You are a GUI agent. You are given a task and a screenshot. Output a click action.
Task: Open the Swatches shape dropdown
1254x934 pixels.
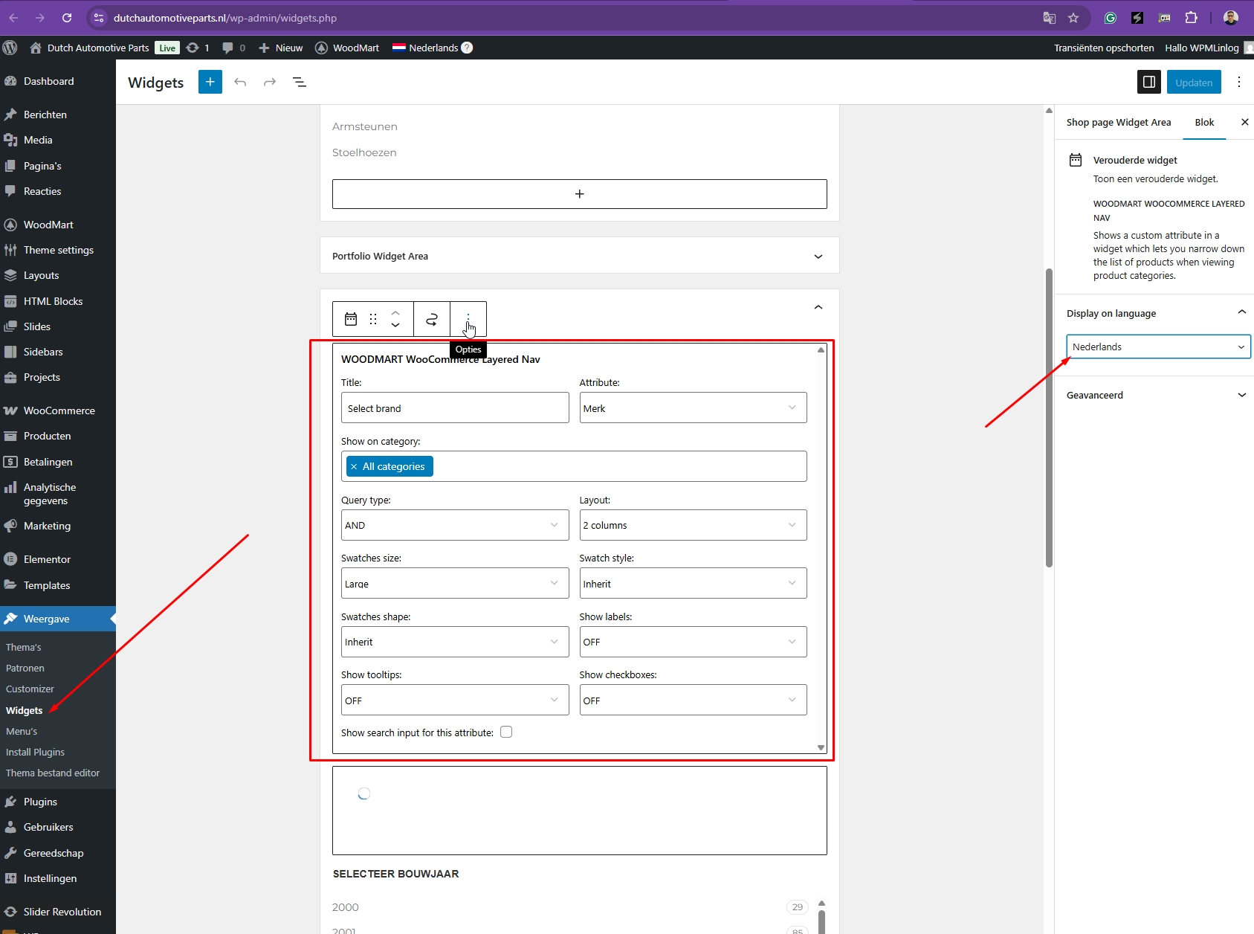click(x=455, y=642)
